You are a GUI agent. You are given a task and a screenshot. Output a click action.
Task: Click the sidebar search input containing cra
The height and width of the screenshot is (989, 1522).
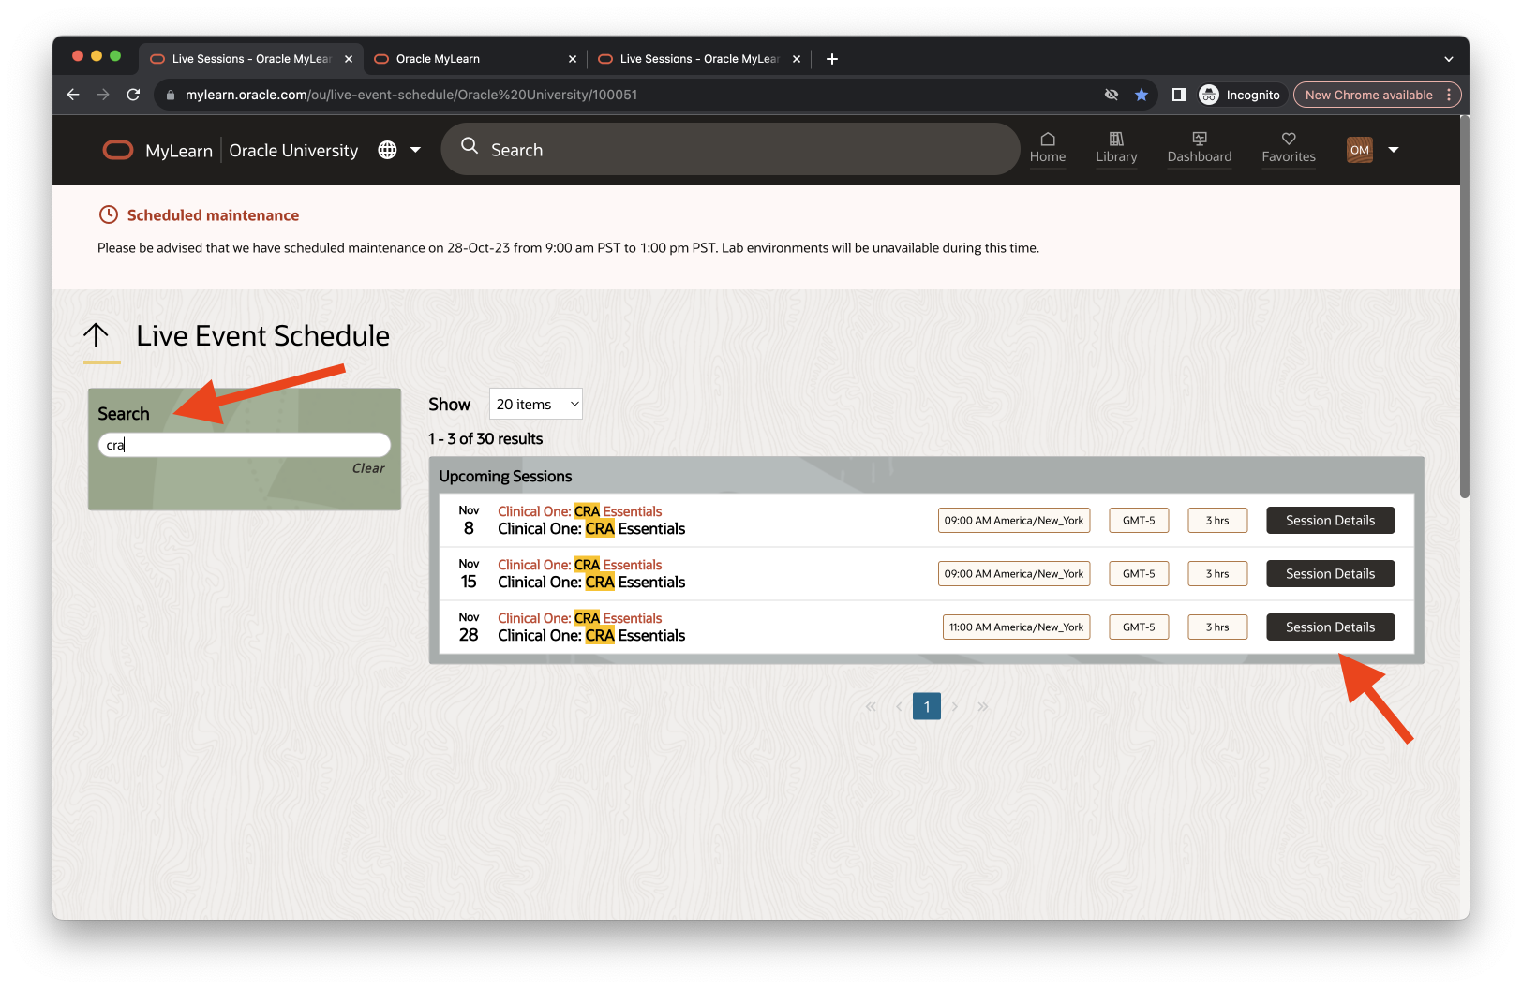click(245, 445)
